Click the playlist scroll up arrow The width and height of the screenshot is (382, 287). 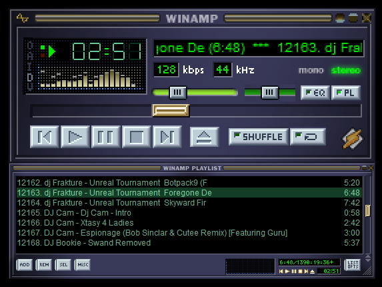[x=368, y=256]
